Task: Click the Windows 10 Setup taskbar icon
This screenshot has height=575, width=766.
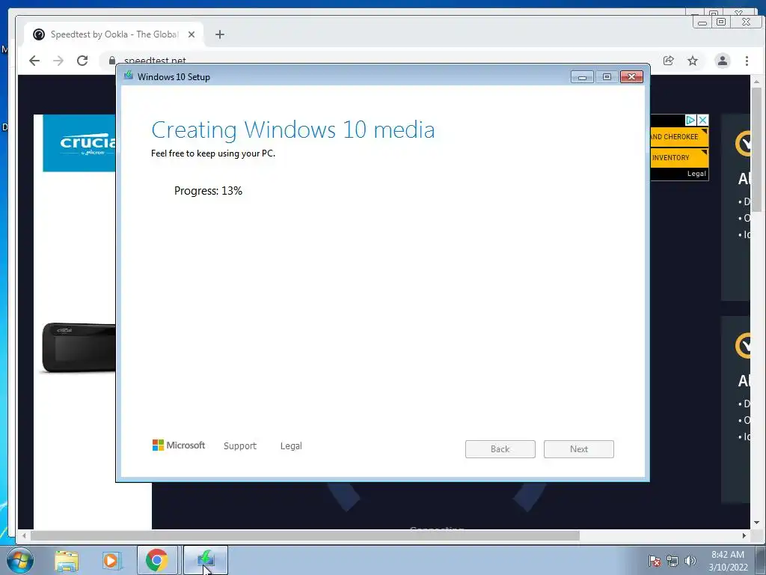Action: pos(206,560)
